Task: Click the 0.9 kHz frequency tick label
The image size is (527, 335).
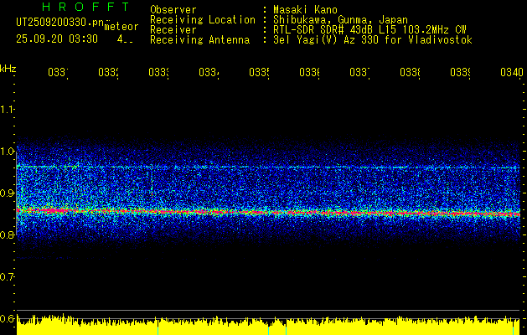Action: pyautogui.click(x=8, y=193)
